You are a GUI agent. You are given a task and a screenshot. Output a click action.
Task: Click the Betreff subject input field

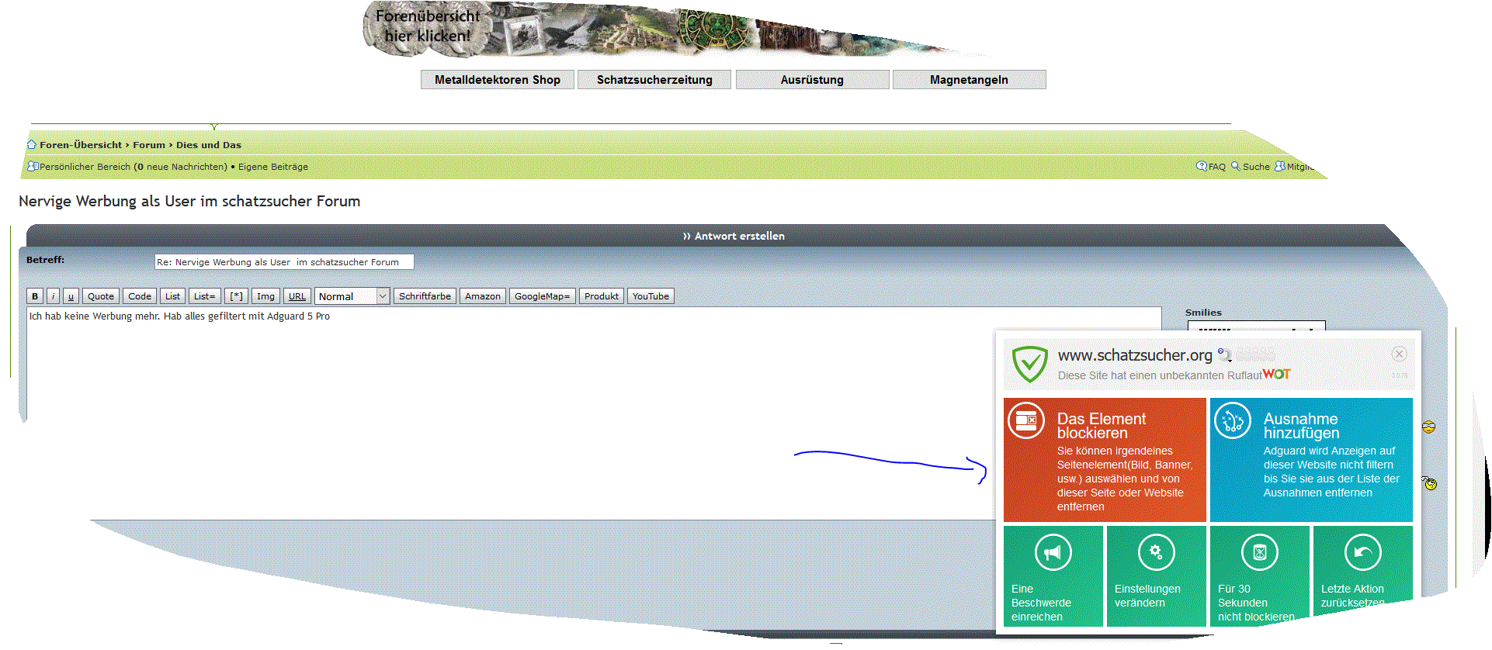click(283, 262)
